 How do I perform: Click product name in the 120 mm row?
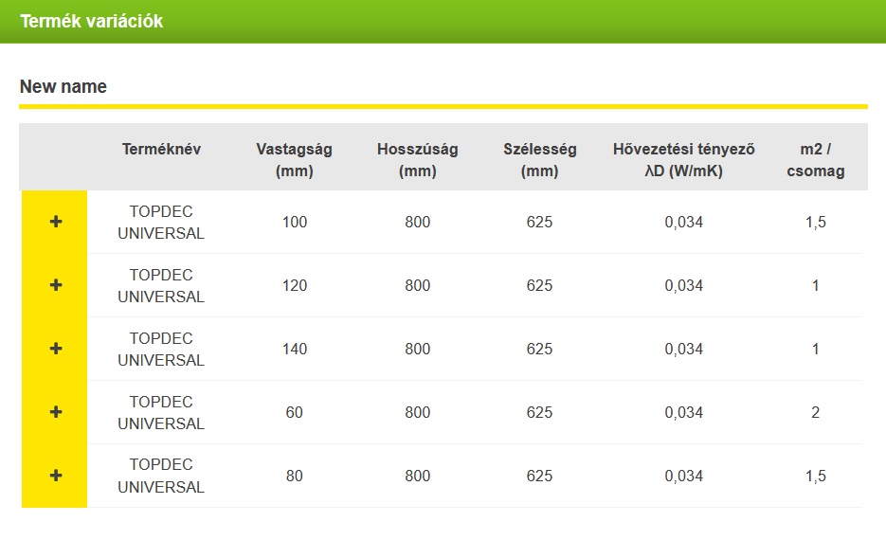coord(161,285)
